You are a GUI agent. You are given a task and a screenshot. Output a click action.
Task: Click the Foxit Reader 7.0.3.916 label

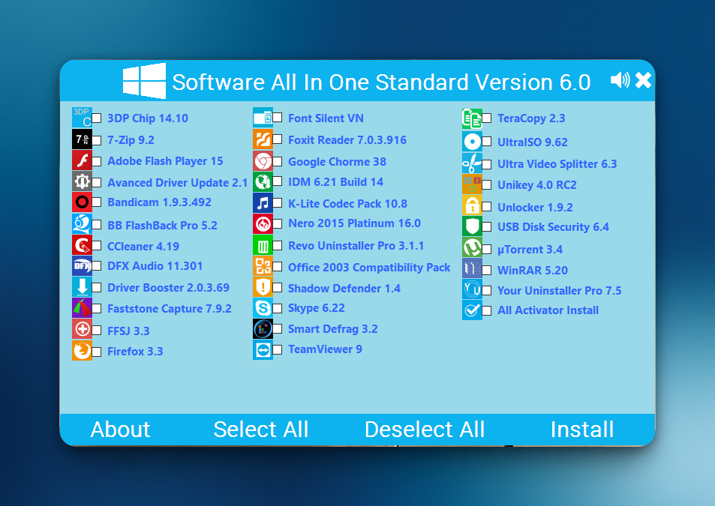(347, 140)
